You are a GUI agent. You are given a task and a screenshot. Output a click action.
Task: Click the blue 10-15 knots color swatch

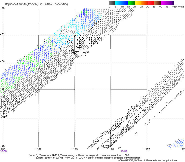pos(125,3)
